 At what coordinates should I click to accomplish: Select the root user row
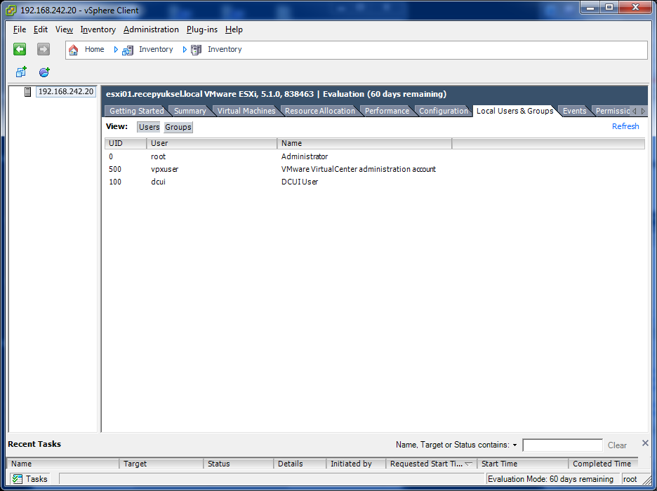(374, 156)
